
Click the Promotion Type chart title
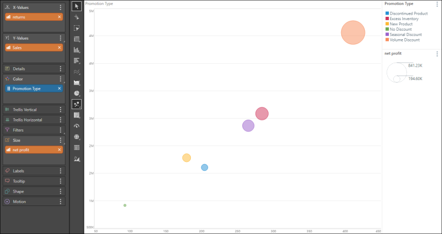tap(99, 4)
